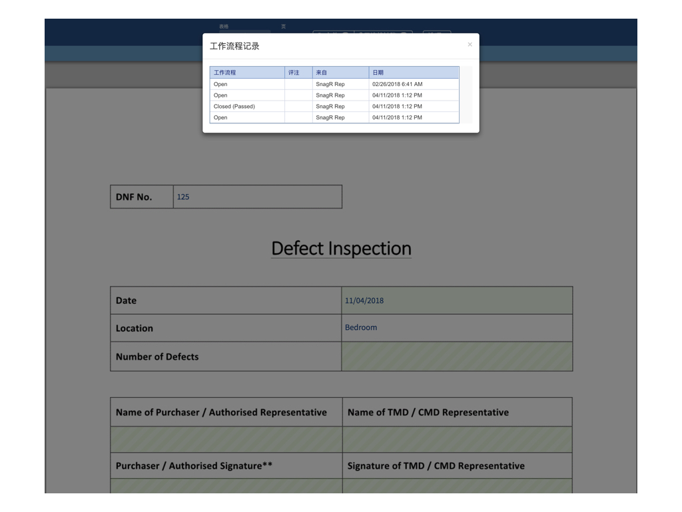The image size is (682, 512).
Task: Select the Location label
Action: point(135,328)
